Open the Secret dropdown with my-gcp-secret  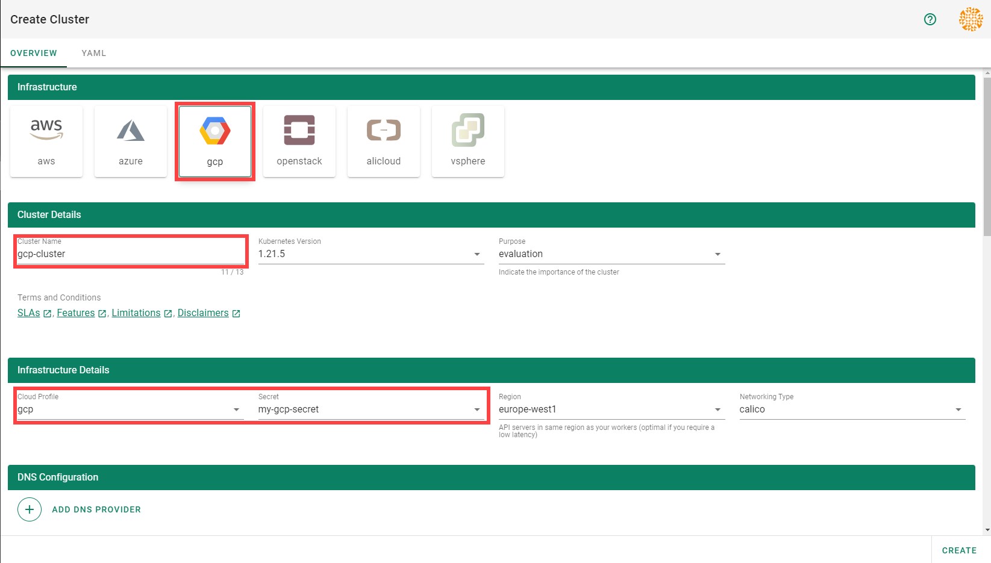pos(370,409)
